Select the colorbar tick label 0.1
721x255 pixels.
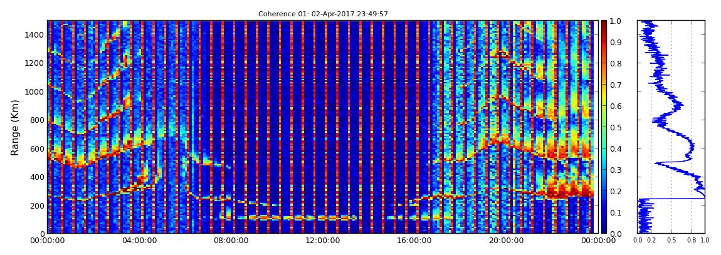(616, 213)
